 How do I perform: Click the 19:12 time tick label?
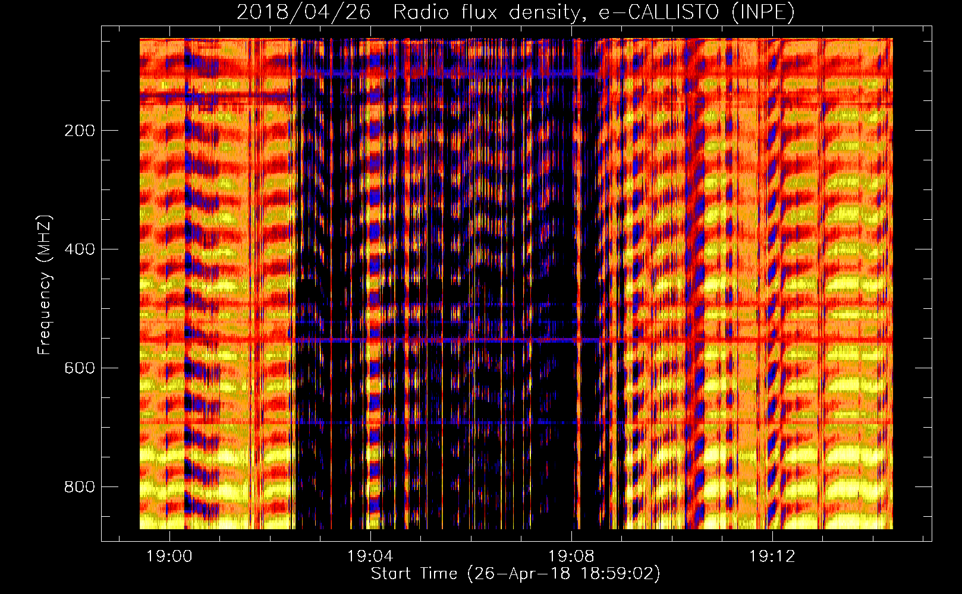(772, 557)
